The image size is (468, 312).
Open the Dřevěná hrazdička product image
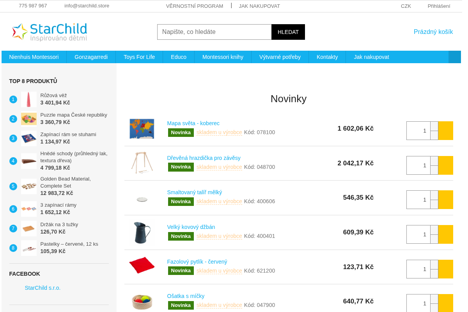click(142, 163)
